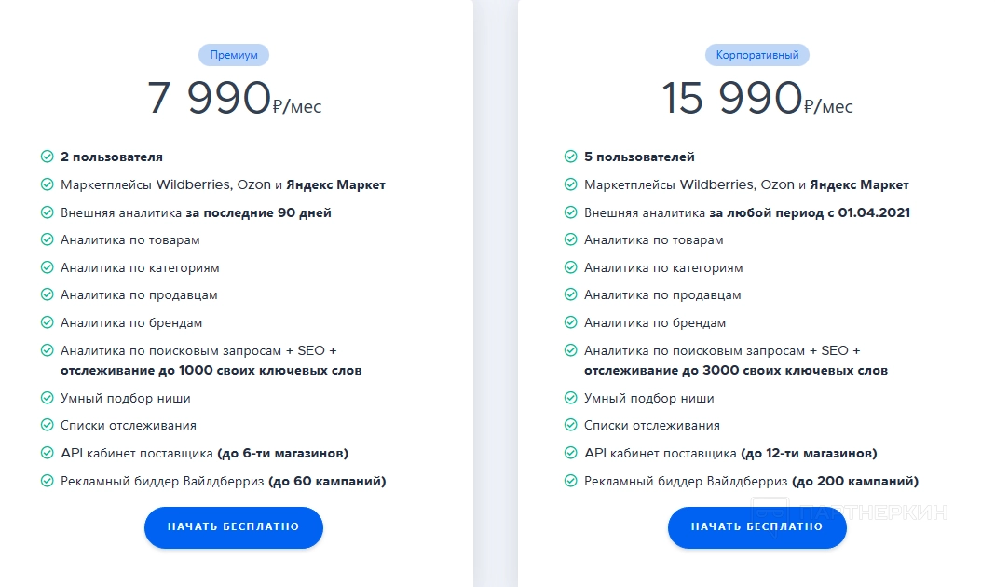Click the 7 990 ₽/мес price

(x=234, y=99)
